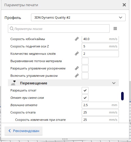Screen dimensions: 131x142
Task: Click the Перемещение category travel icon
Action: [13, 83]
